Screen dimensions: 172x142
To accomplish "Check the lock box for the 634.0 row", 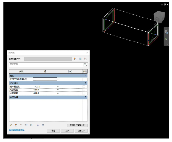I will point(84,90).
